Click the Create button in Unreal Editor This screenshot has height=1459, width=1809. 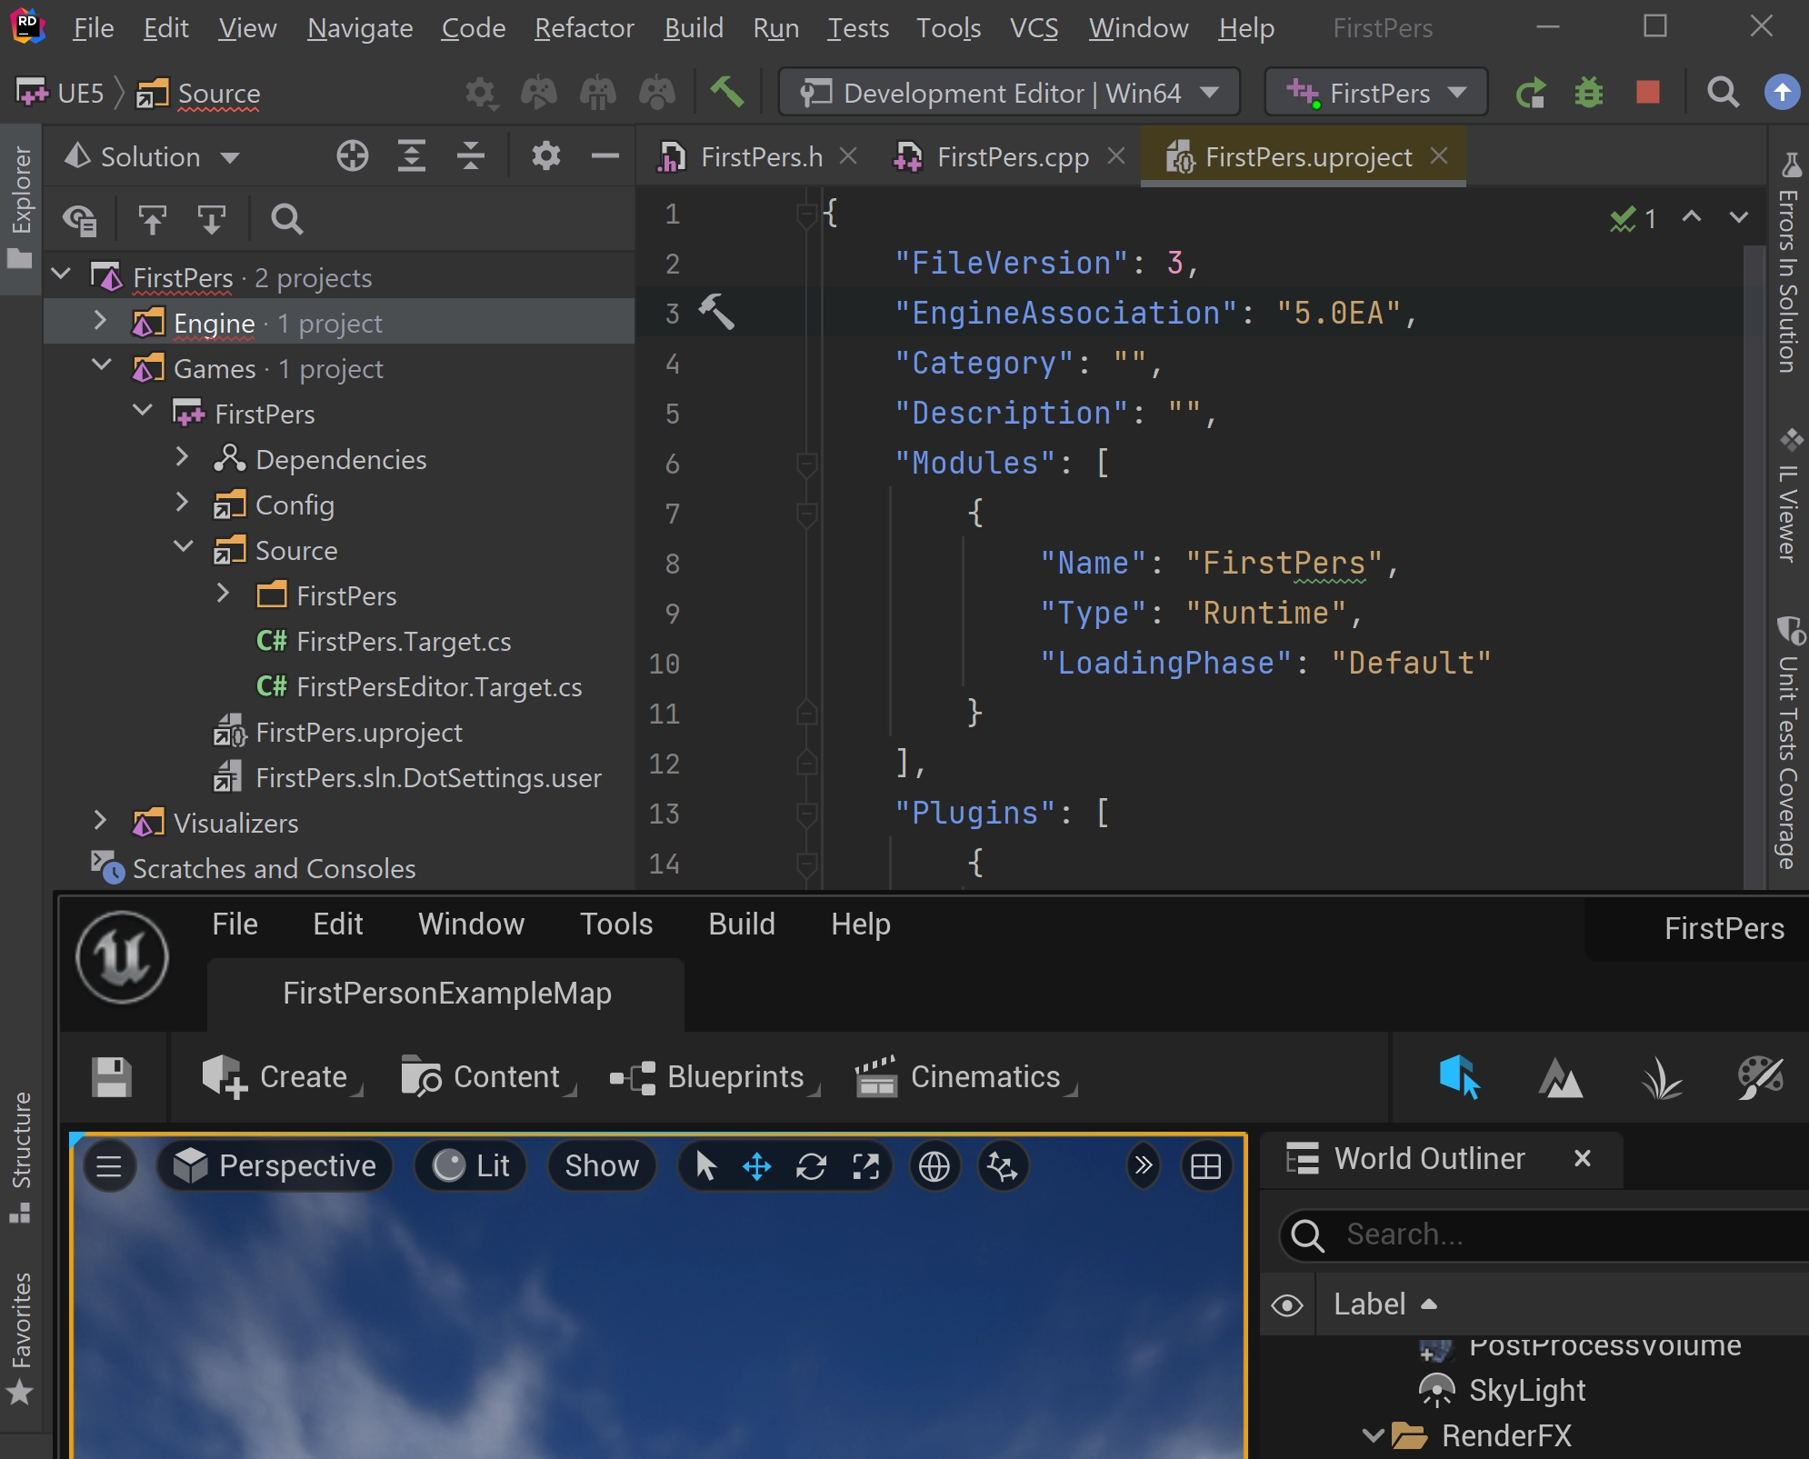(x=280, y=1076)
